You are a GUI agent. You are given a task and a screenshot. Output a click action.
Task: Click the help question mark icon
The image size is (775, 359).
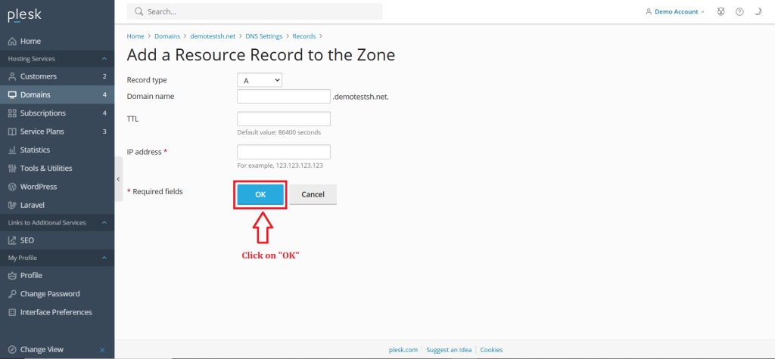point(739,12)
